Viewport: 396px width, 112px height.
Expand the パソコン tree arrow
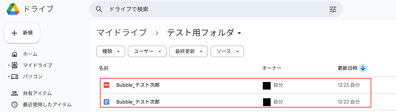[9, 77]
